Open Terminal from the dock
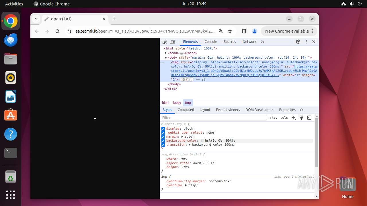 11,153
